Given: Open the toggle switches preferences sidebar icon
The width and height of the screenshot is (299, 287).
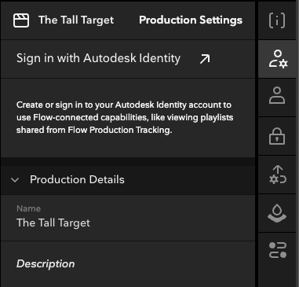Looking at the screenshot, I should tap(278, 250).
